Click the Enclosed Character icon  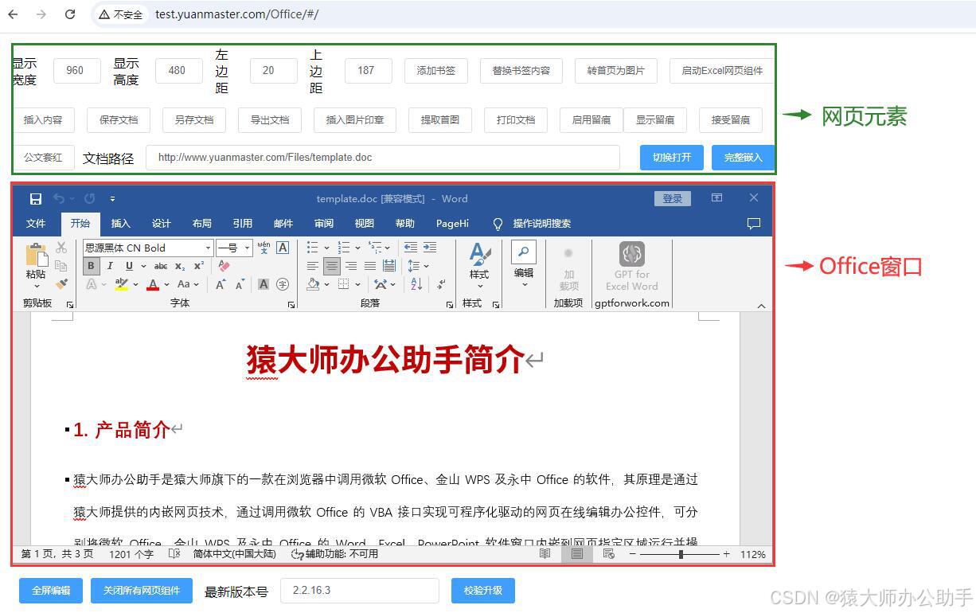(x=283, y=284)
